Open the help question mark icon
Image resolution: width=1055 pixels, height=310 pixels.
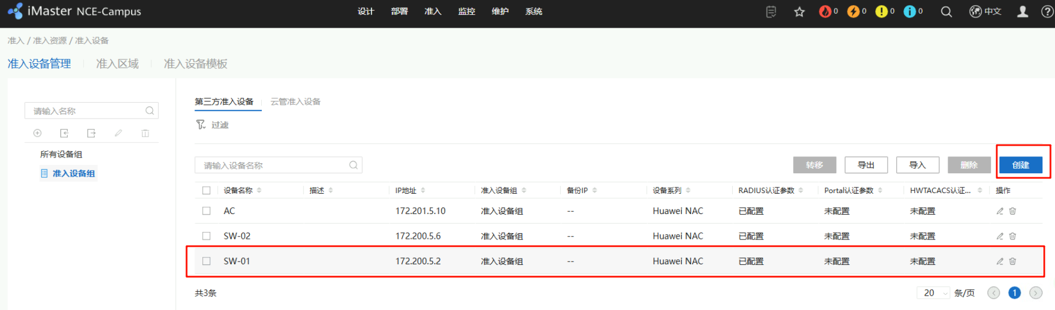click(1047, 12)
